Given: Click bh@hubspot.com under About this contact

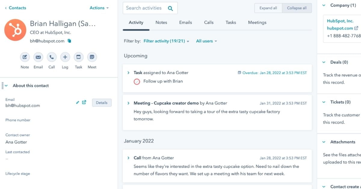Looking at the screenshot, I should [23, 106].
